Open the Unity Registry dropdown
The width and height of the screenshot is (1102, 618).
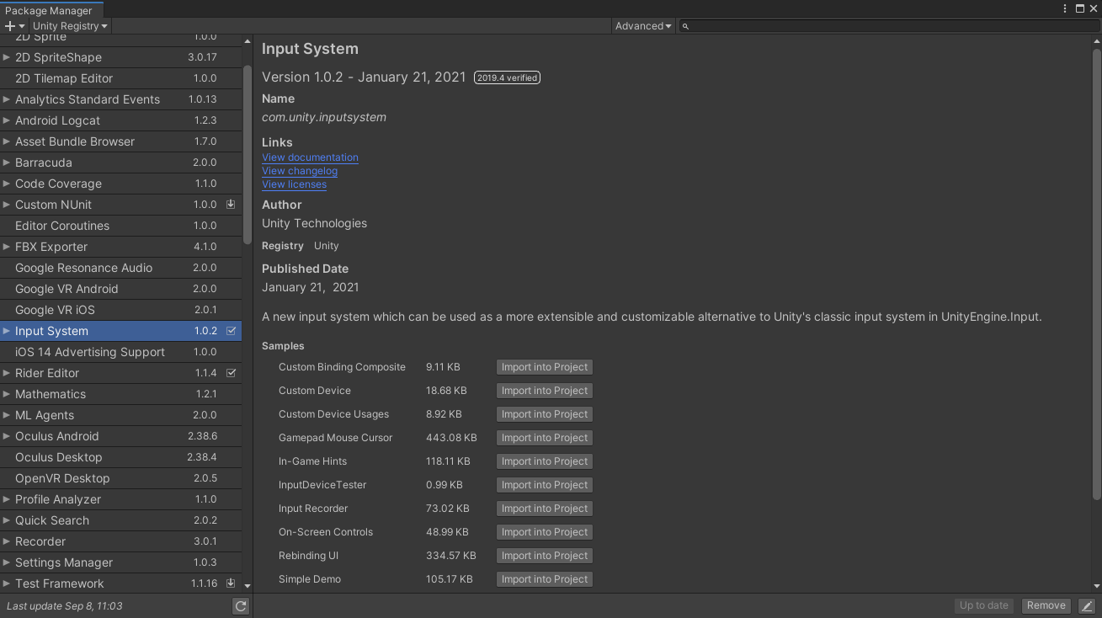70,26
